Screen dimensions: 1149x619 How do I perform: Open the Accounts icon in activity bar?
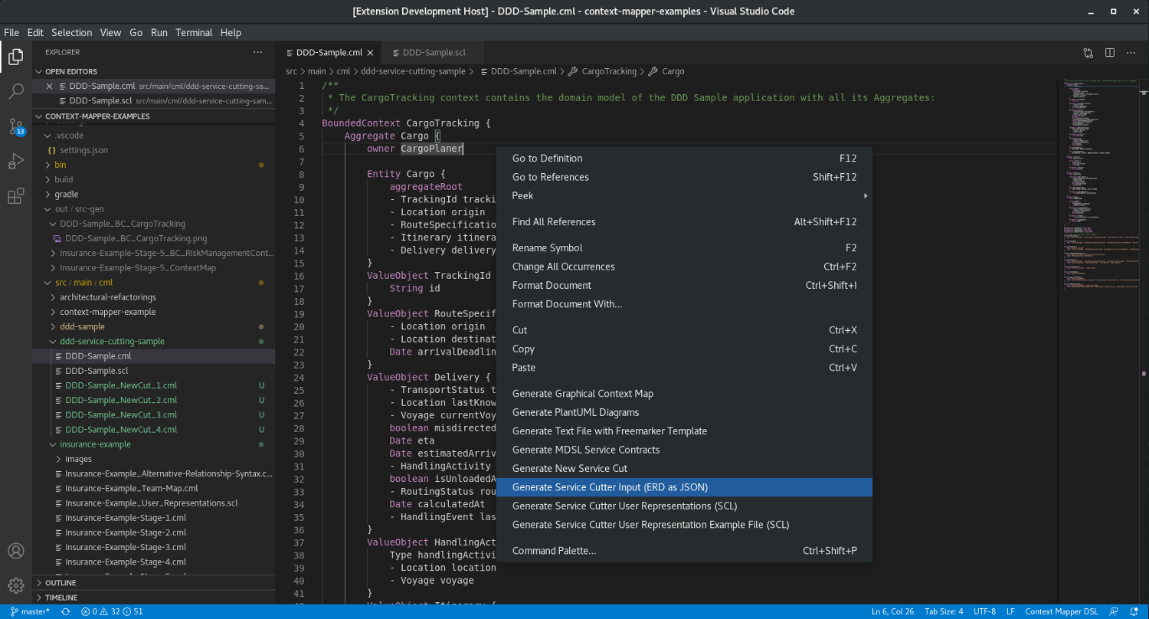(x=15, y=551)
